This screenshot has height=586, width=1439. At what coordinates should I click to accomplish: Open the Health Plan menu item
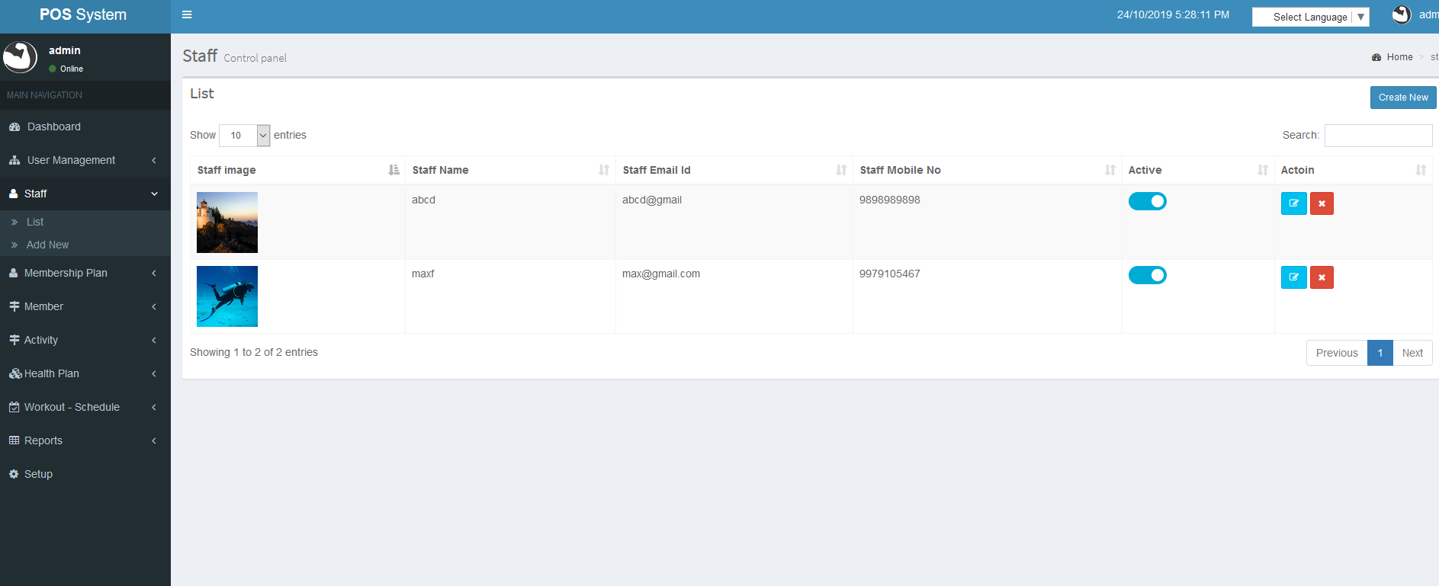point(85,373)
